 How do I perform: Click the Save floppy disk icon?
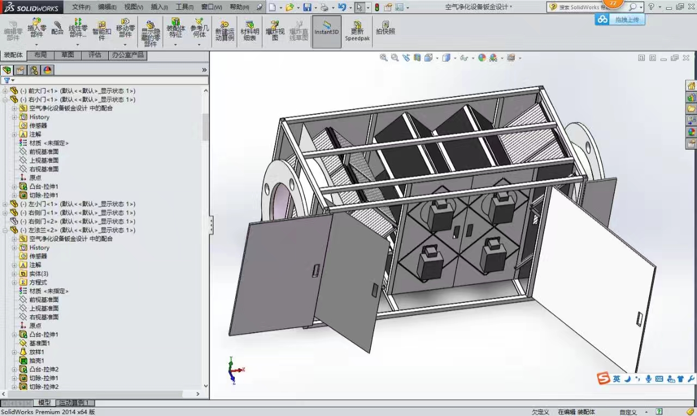click(x=307, y=7)
